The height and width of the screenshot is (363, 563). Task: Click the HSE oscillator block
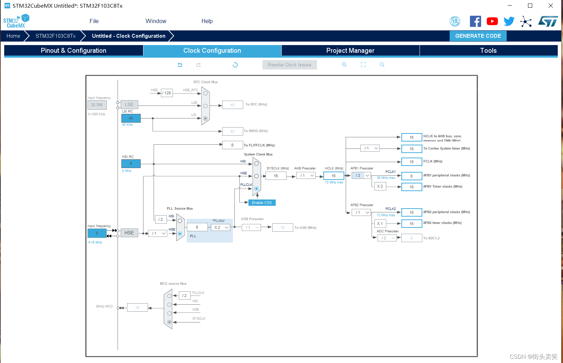(129, 233)
